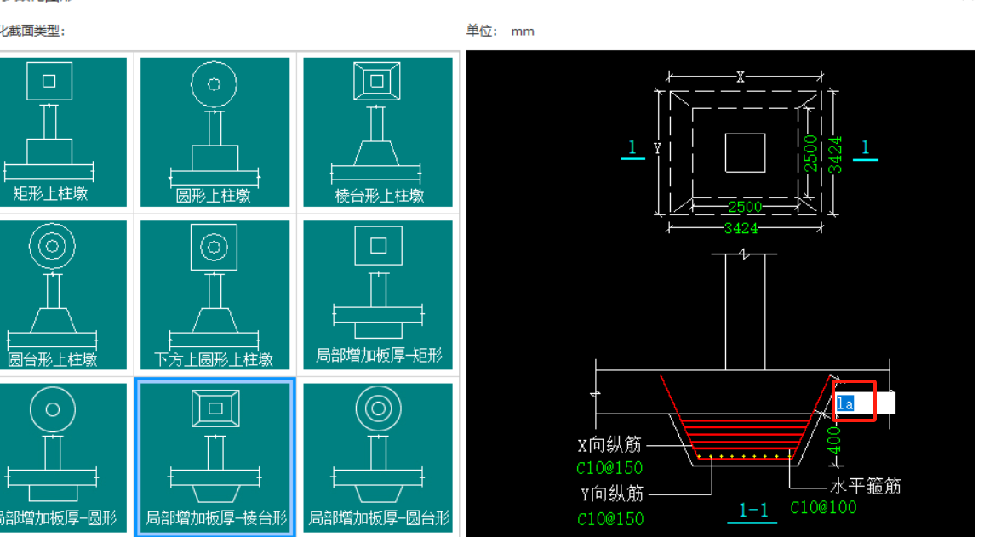Select the 局部增加板厚-圆形 section type
Viewport: 984px width, 537px height.
(62, 457)
